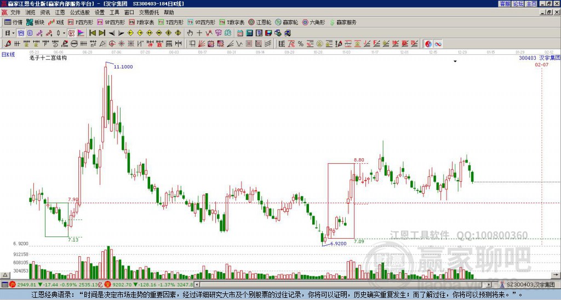Click the status bar scroll right arrow

coord(489,285)
